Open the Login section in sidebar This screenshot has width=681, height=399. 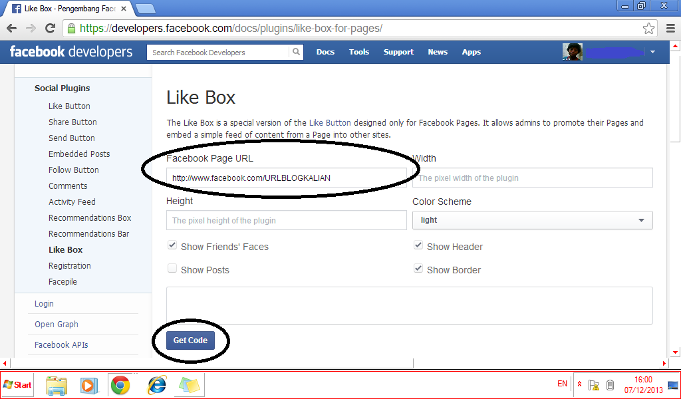tap(45, 304)
